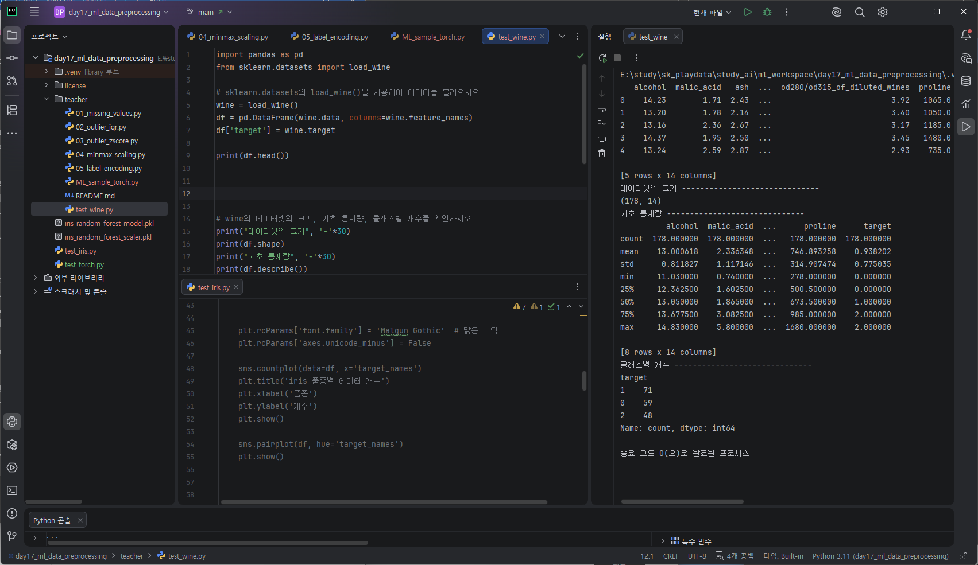
Task: Show hidden editor tabs dropdown
Action: pyautogui.click(x=562, y=36)
